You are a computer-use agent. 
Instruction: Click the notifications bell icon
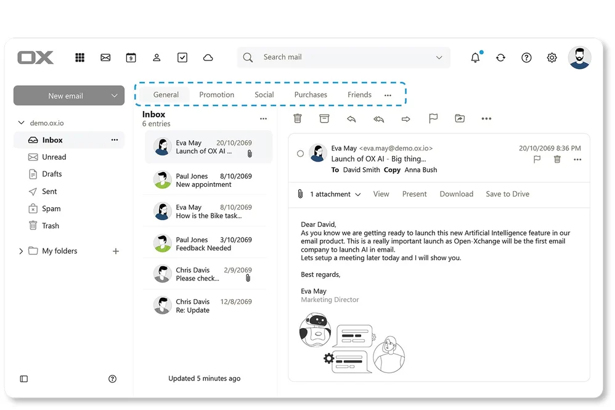click(475, 57)
